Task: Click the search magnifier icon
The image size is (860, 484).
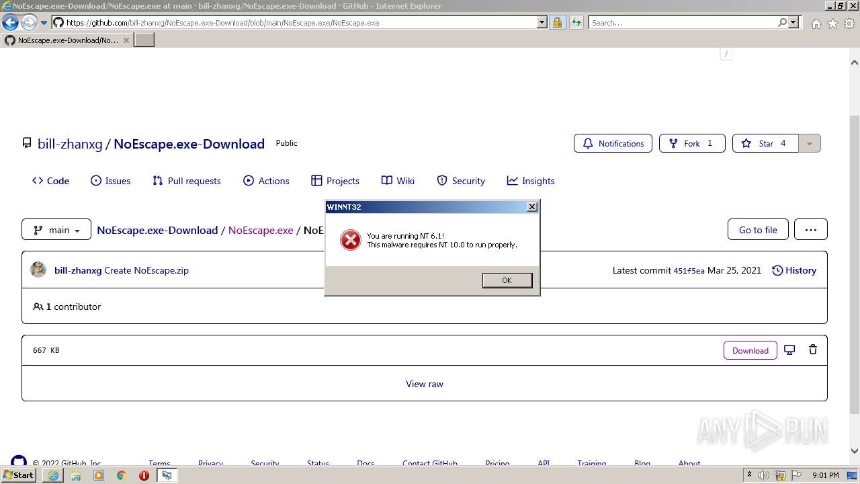Action: click(782, 22)
